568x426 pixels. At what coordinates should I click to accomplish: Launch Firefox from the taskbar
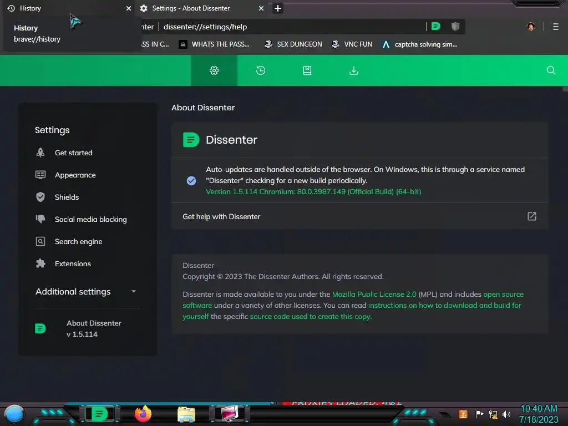point(143,414)
